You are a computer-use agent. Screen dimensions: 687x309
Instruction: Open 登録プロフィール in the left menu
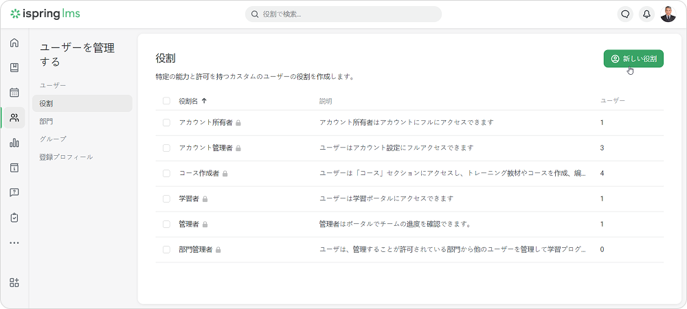66,157
